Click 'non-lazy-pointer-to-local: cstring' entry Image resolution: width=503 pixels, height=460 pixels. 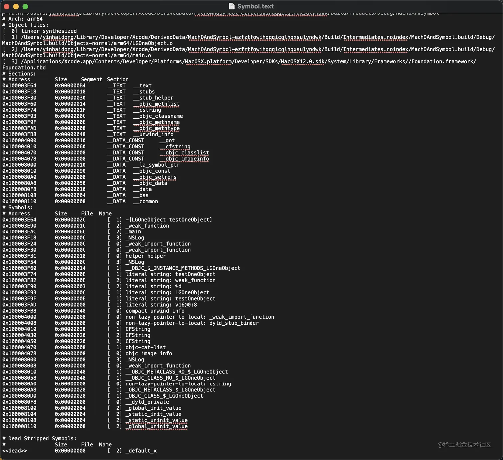coord(178,384)
